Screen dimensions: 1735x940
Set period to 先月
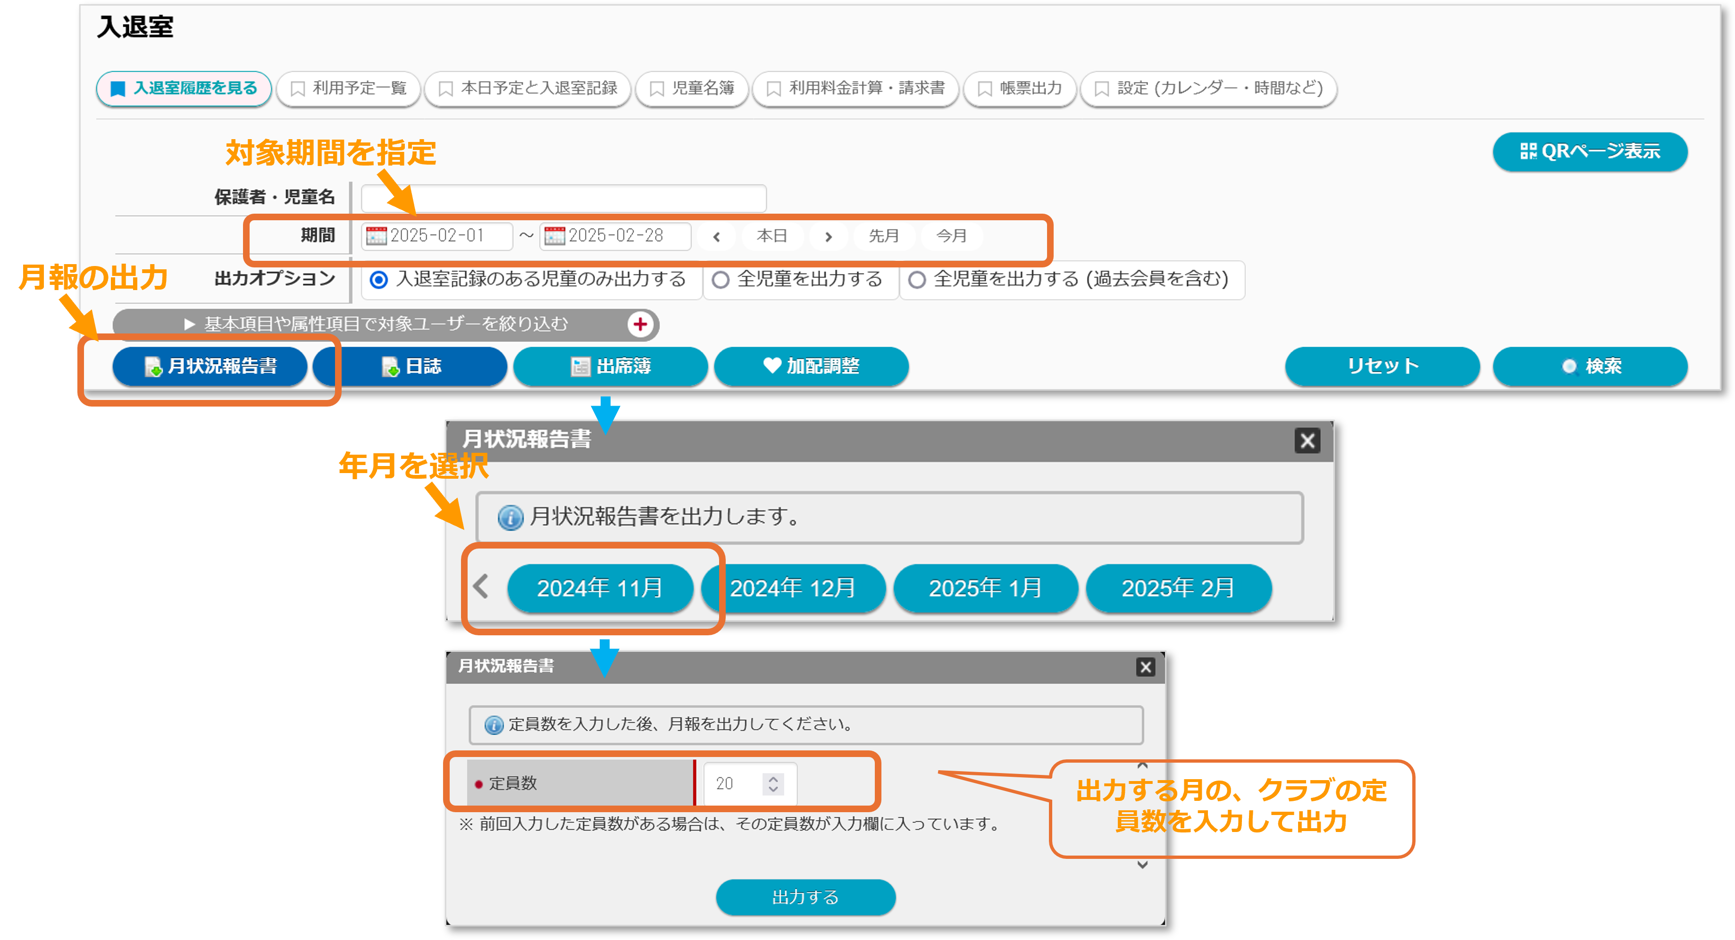point(884,236)
